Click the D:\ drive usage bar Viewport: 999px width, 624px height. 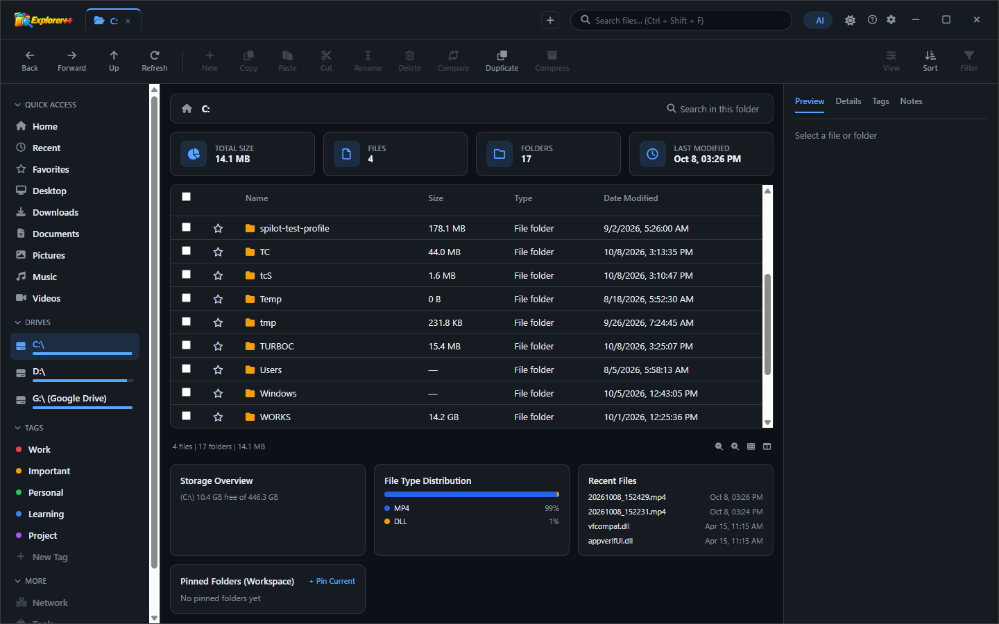(x=83, y=381)
